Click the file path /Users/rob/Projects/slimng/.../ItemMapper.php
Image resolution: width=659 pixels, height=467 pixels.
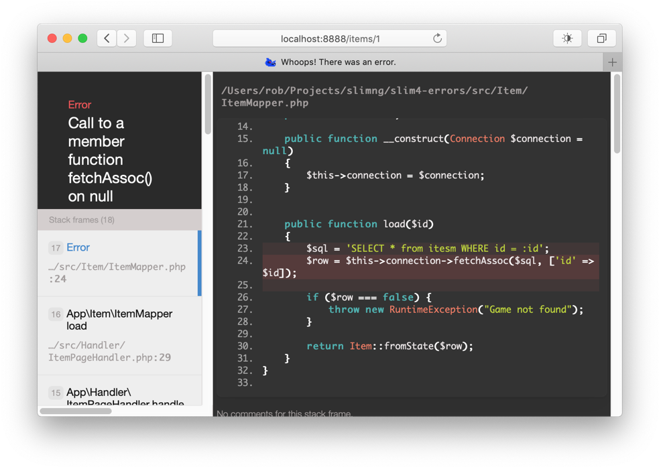pos(374,96)
